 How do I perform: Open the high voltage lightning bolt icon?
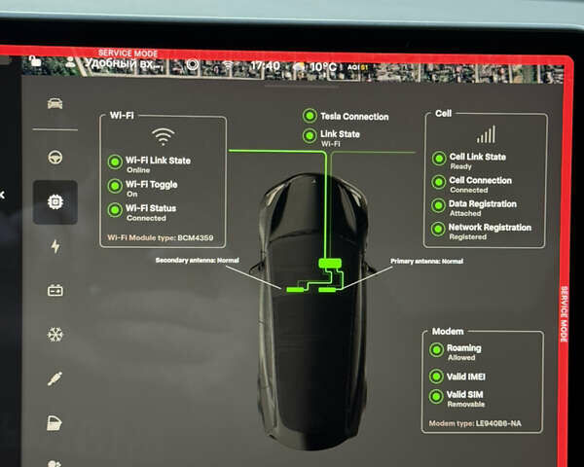point(55,246)
